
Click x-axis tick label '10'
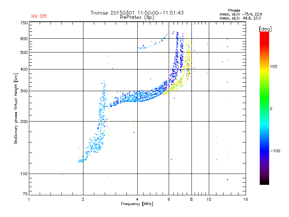(209, 199)
